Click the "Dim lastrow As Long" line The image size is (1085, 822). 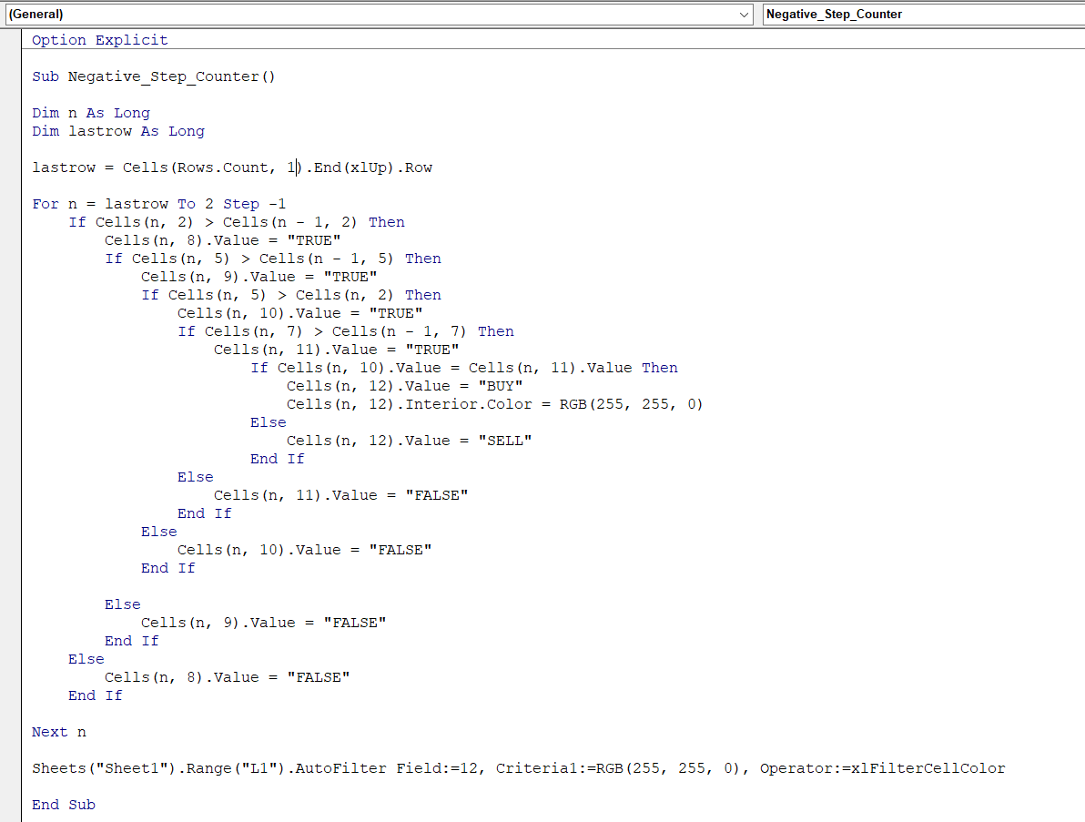coord(118,131)
